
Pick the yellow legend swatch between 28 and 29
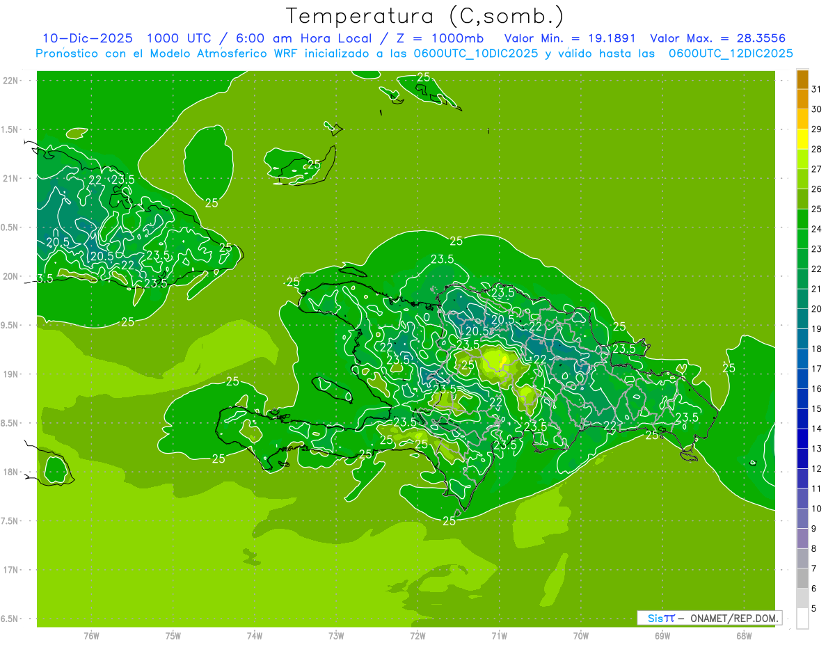(x=802, y=139)
